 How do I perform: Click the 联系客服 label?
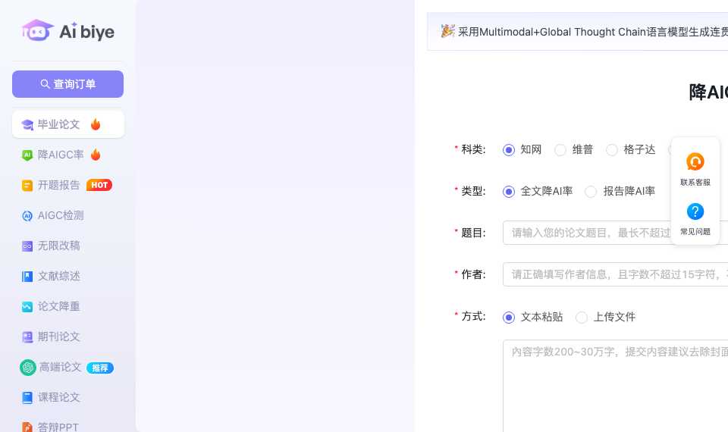point(695,183)
